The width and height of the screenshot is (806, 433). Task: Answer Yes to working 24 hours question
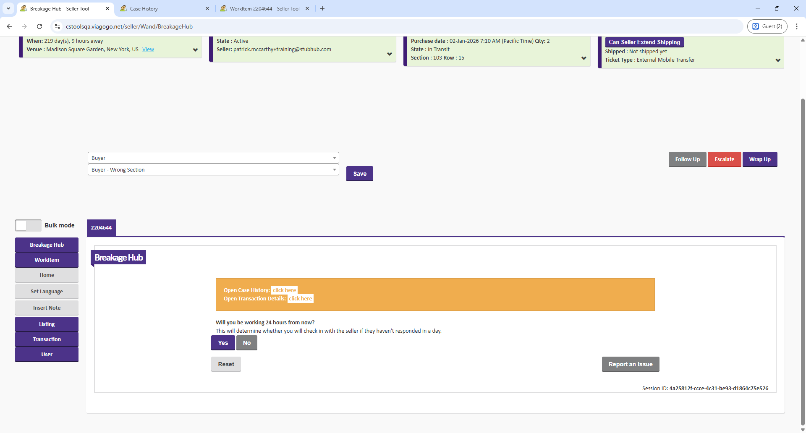(x=223, y=343)
